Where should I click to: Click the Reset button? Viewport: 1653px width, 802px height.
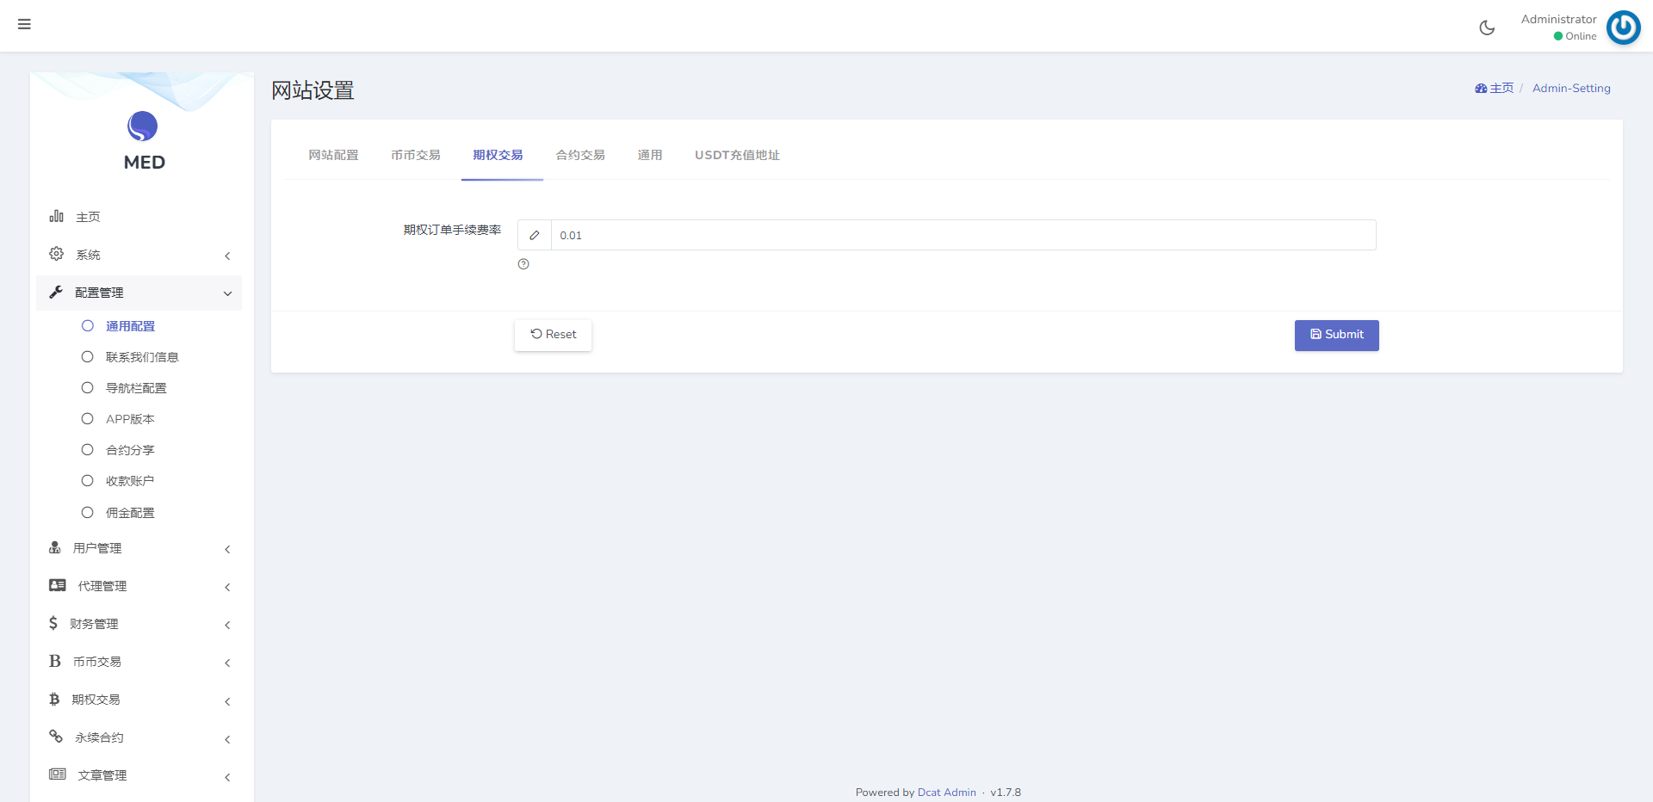(553, 335)
